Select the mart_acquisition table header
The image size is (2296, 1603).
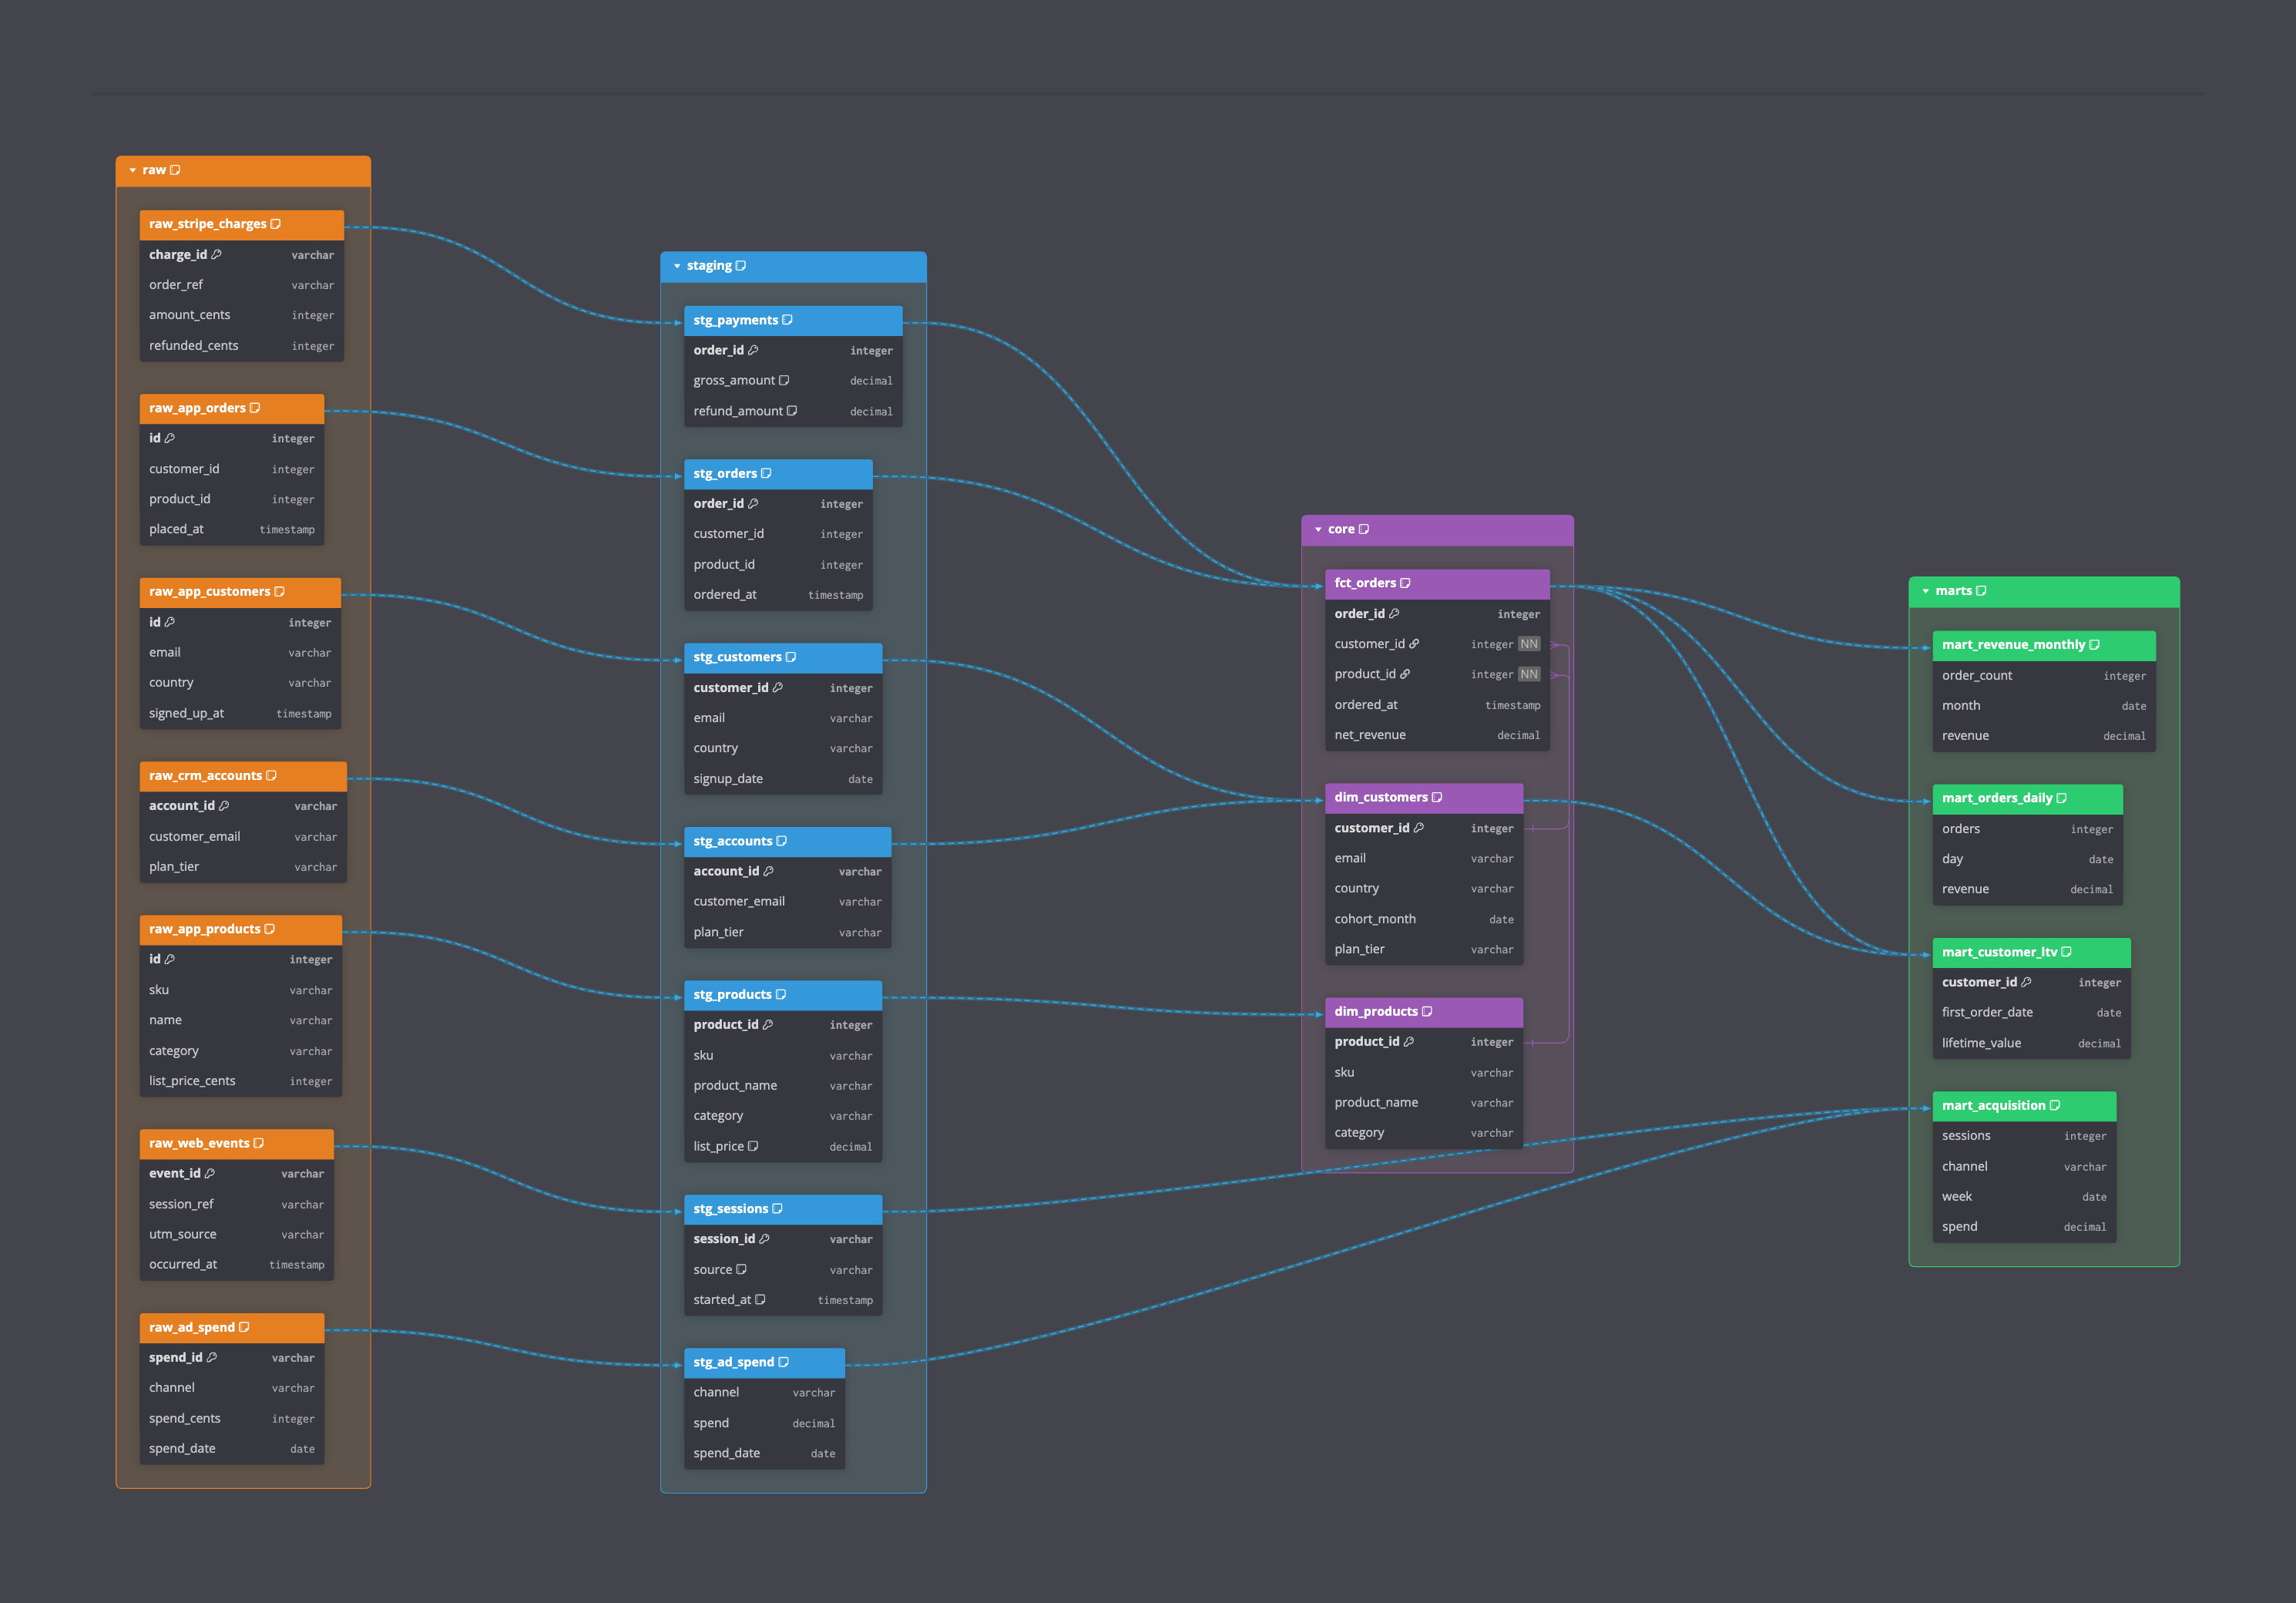(x=2024, y=1105)
